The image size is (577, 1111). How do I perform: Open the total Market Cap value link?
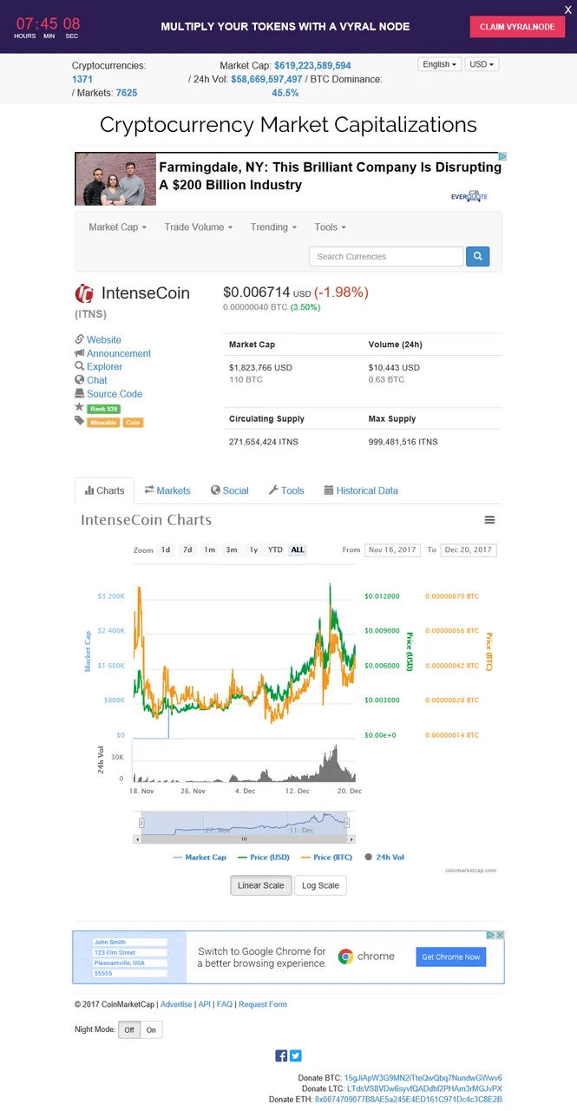click(x=312, y=66)
